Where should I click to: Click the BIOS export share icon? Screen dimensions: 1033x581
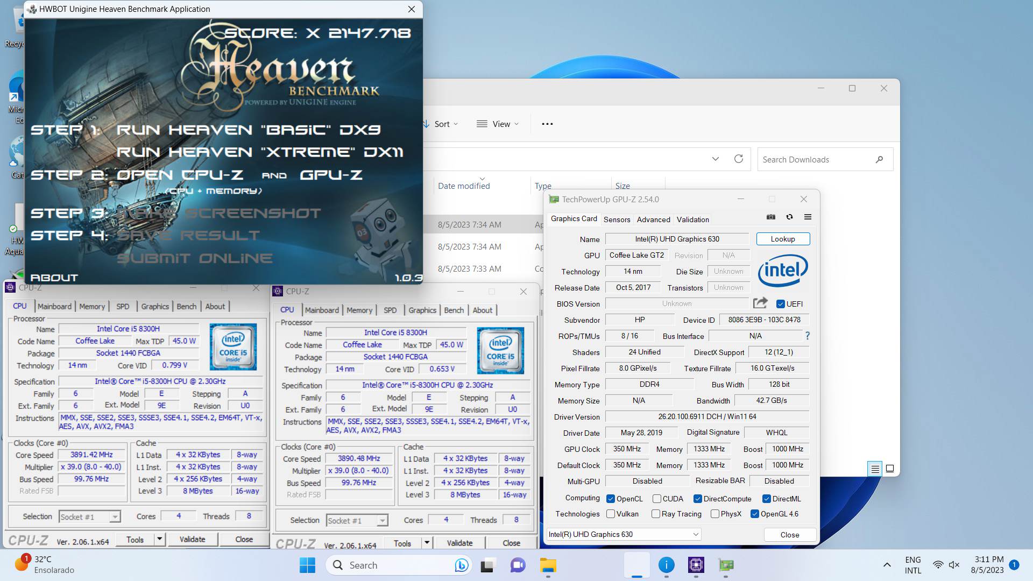point(760,303)
